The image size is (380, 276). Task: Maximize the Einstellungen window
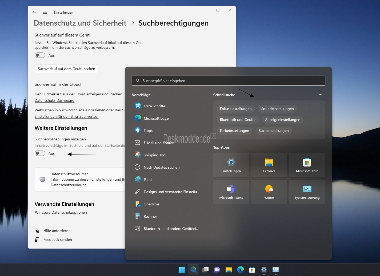(218, 10)
